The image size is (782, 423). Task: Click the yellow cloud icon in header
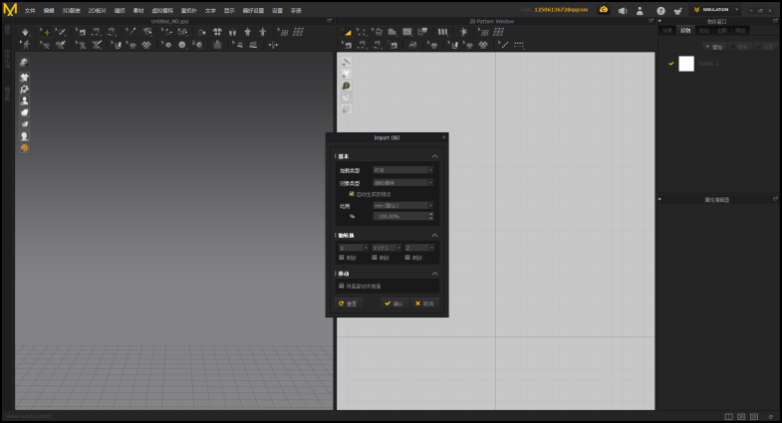[x=603, y=9]
